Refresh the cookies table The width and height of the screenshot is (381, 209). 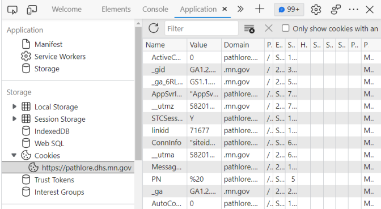click(154, 28)
